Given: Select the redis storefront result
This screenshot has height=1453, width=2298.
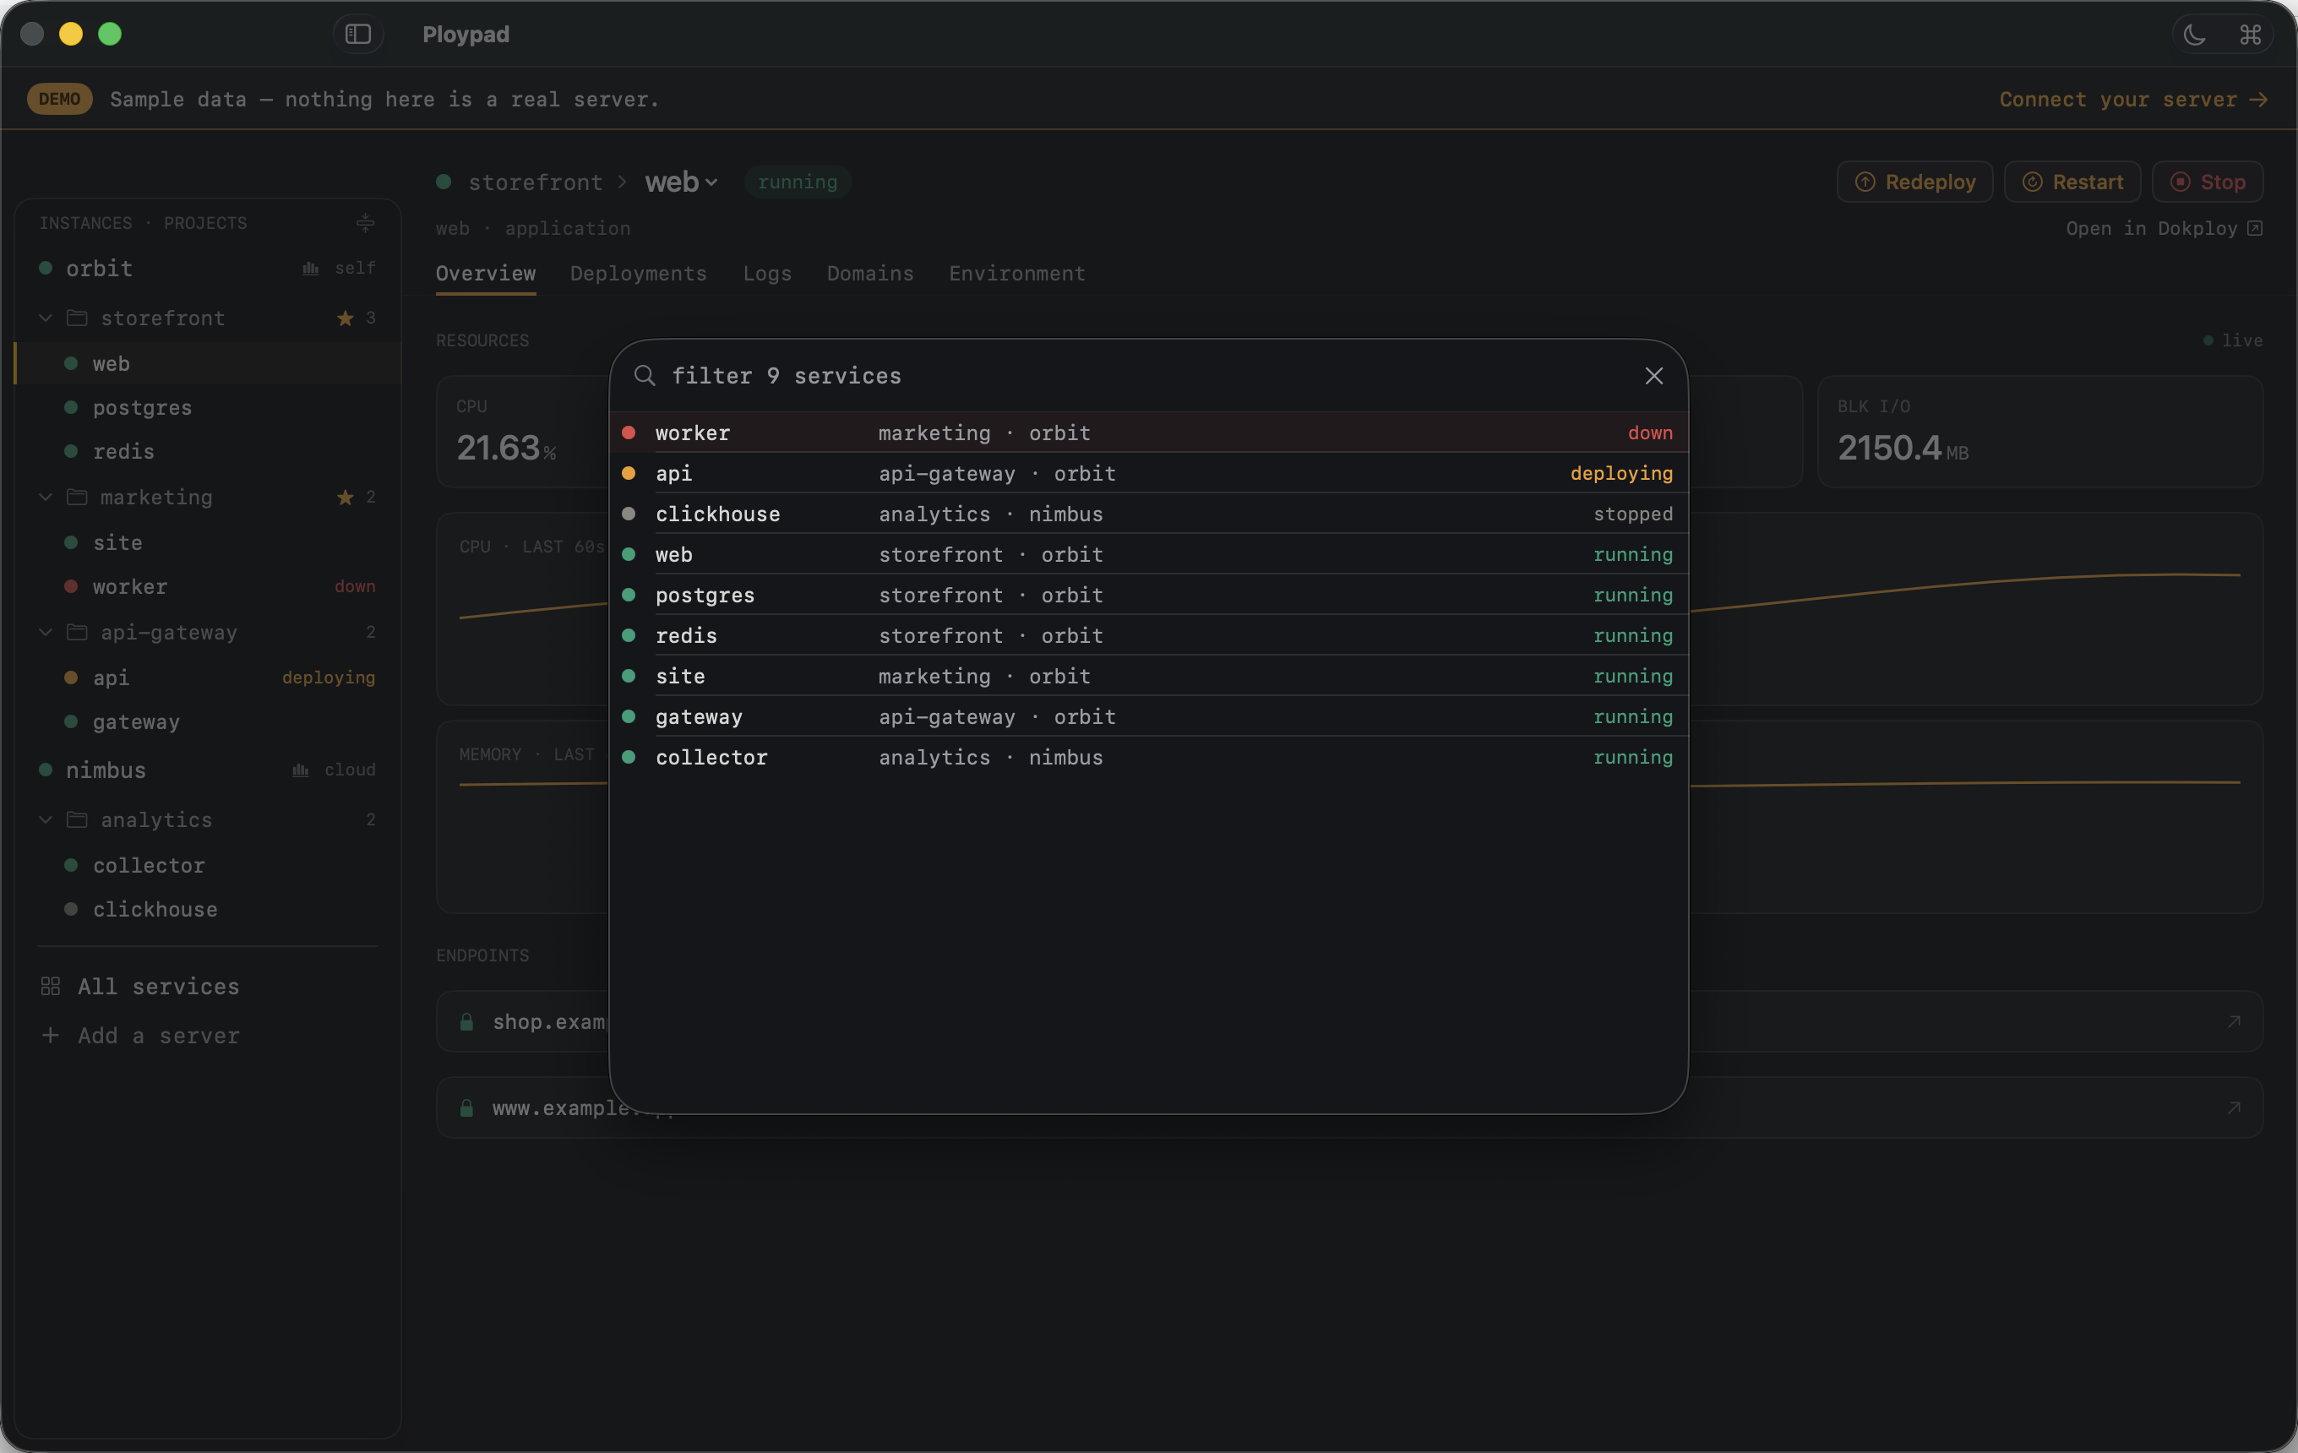Looking at the screenshot, I should pos(1148,635).
